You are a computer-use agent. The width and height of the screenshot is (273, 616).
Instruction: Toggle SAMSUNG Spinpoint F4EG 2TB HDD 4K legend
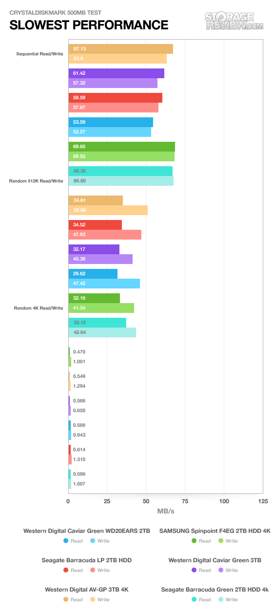click(x=215, y=530)
